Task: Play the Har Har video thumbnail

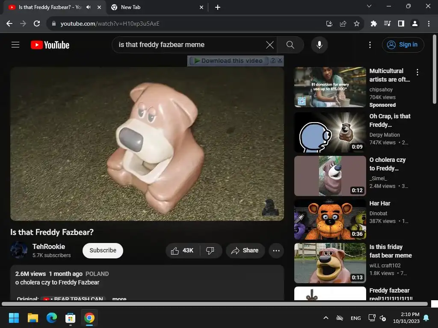Action: click(330, 220)
